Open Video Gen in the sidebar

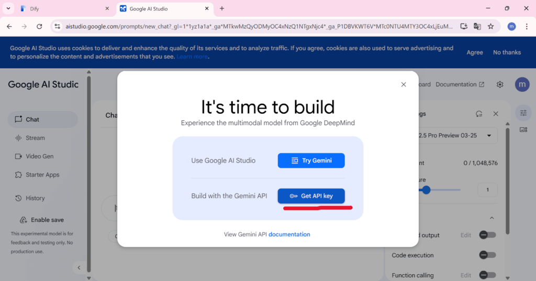tap(43, 156)
